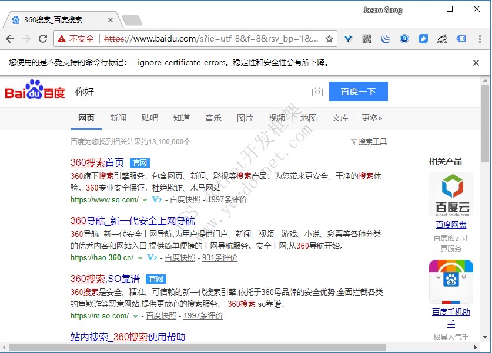Open the 百度网盘 link
Viewport: 492px width, 353px height.
coord(451,225)
